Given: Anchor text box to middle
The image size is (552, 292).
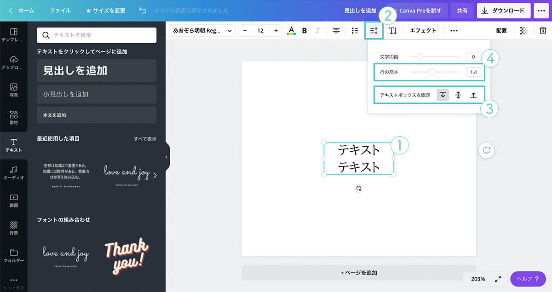Looking at the screenshot, I should (458, 95).
